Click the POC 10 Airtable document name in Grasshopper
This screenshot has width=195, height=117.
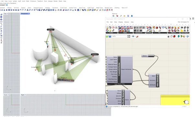(183, 22)
